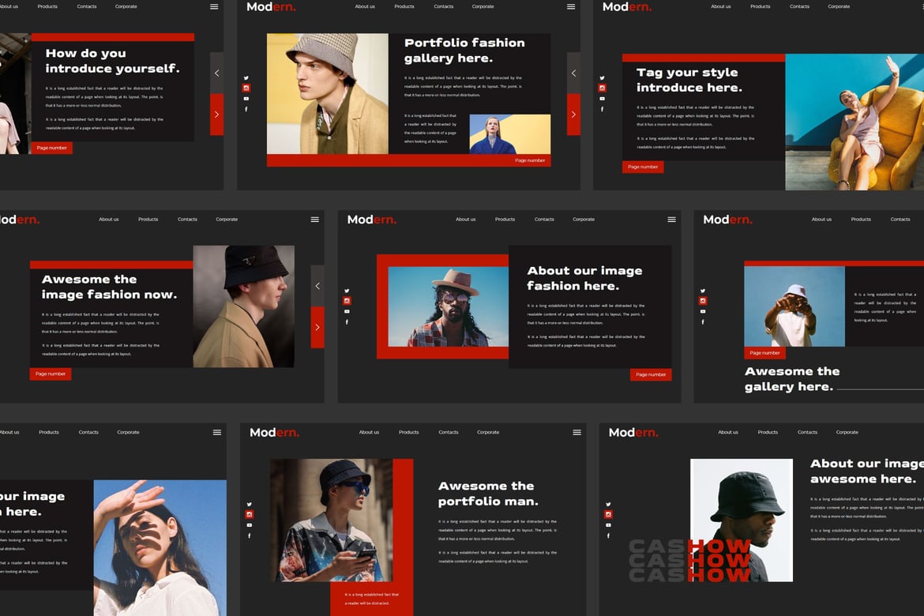Select 'Products' in 'Tag your style' slide nav
The width and height of the screenshot is (924, 616).
[761, 6]
